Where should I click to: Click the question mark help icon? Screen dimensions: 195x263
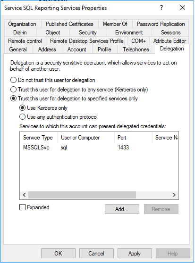(x=161, y=8)
